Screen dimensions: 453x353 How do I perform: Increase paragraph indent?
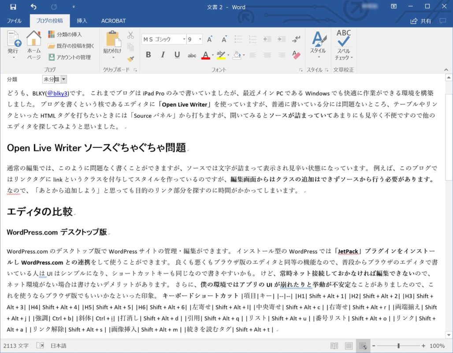coord(282,39)
